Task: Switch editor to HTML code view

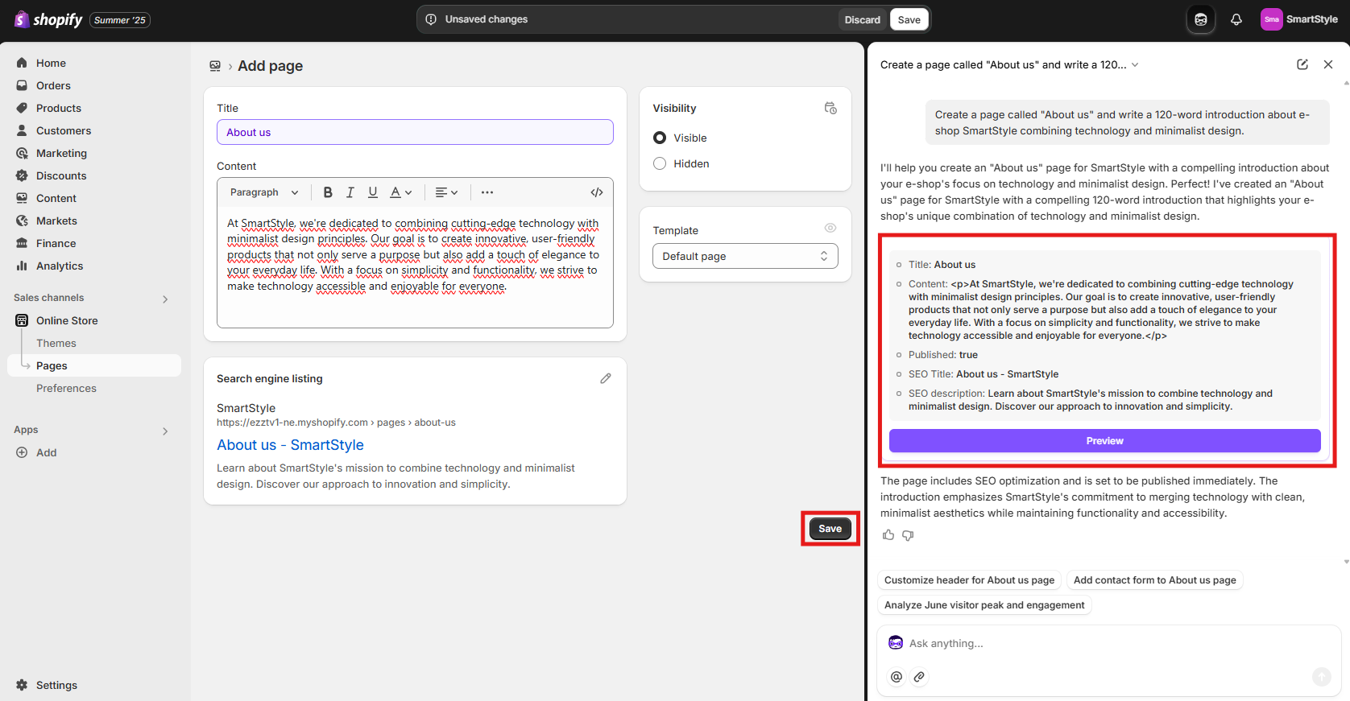Action: [x=597, y=192]
